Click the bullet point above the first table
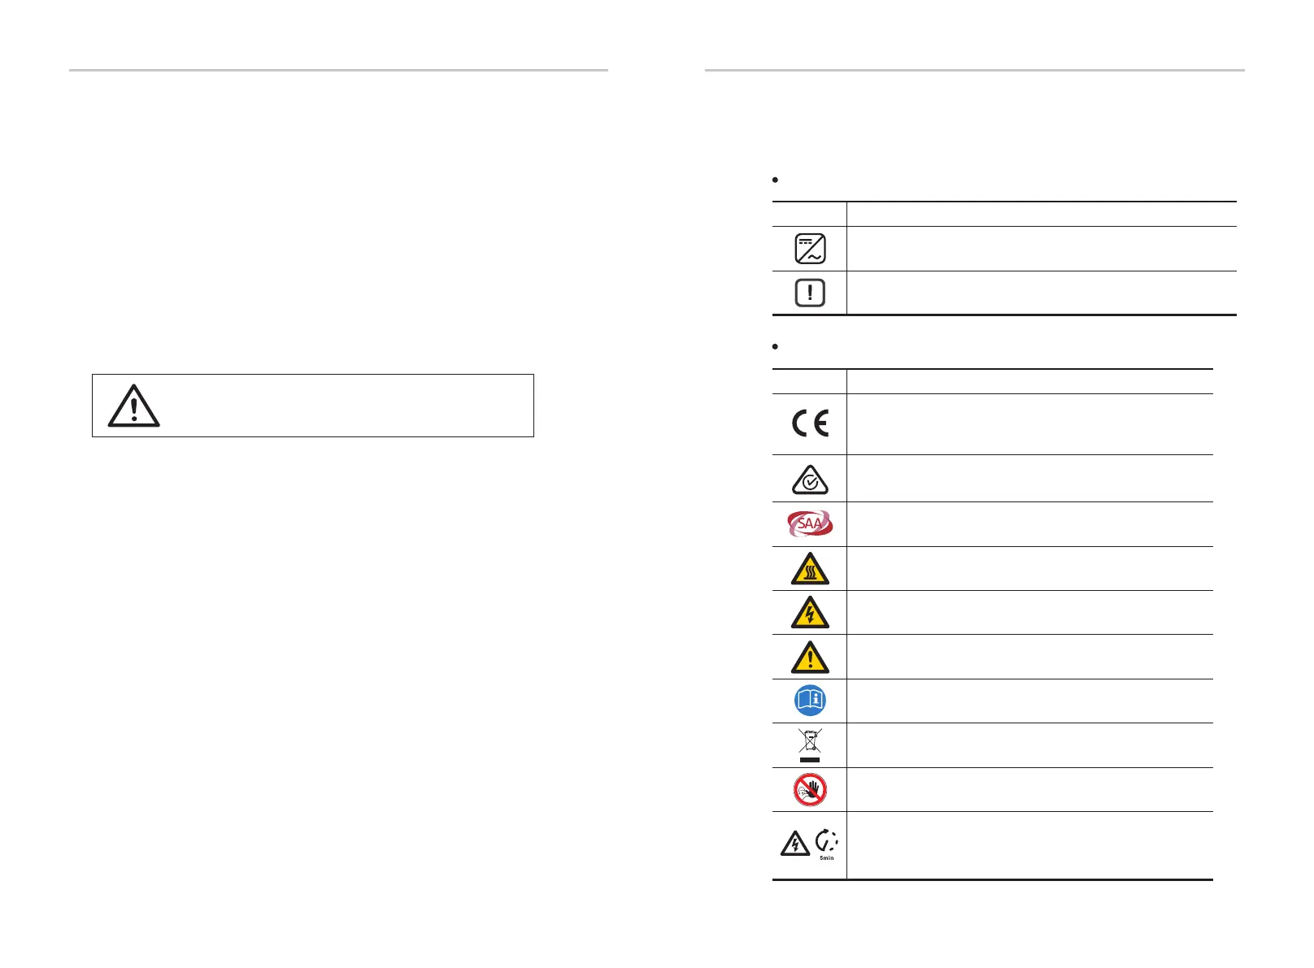This screenshot has width=1314, height=968. (776, 179)
